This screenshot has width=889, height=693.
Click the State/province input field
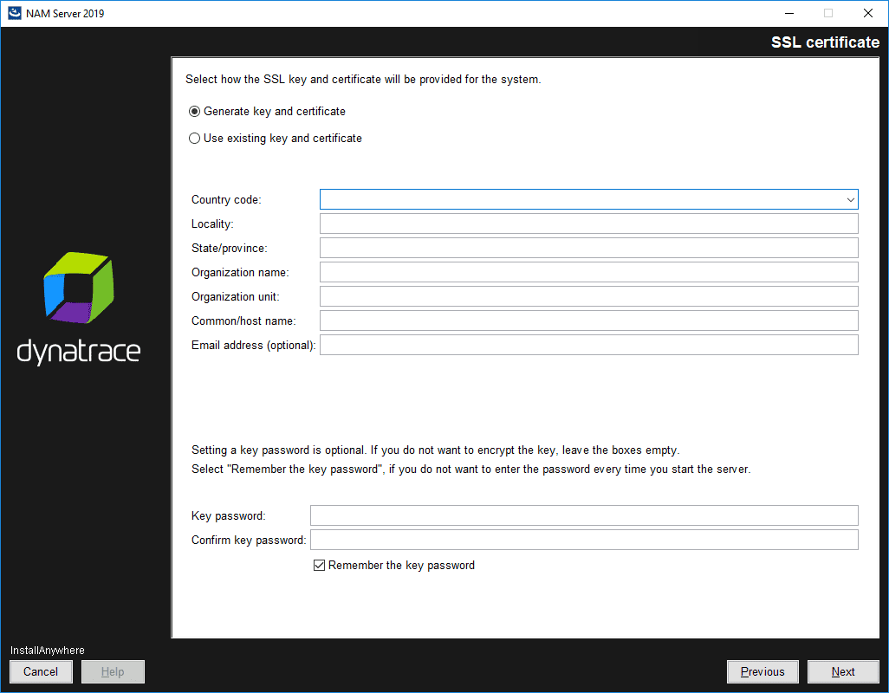(588, 249)
